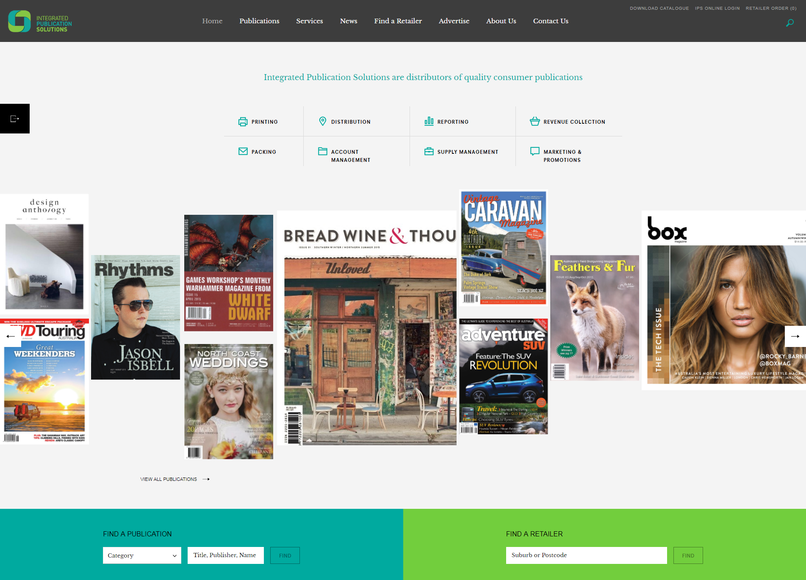This screenshot has width=806, height=580.
Task: Open the White Dwarf magazine cover
Action: 229,273
